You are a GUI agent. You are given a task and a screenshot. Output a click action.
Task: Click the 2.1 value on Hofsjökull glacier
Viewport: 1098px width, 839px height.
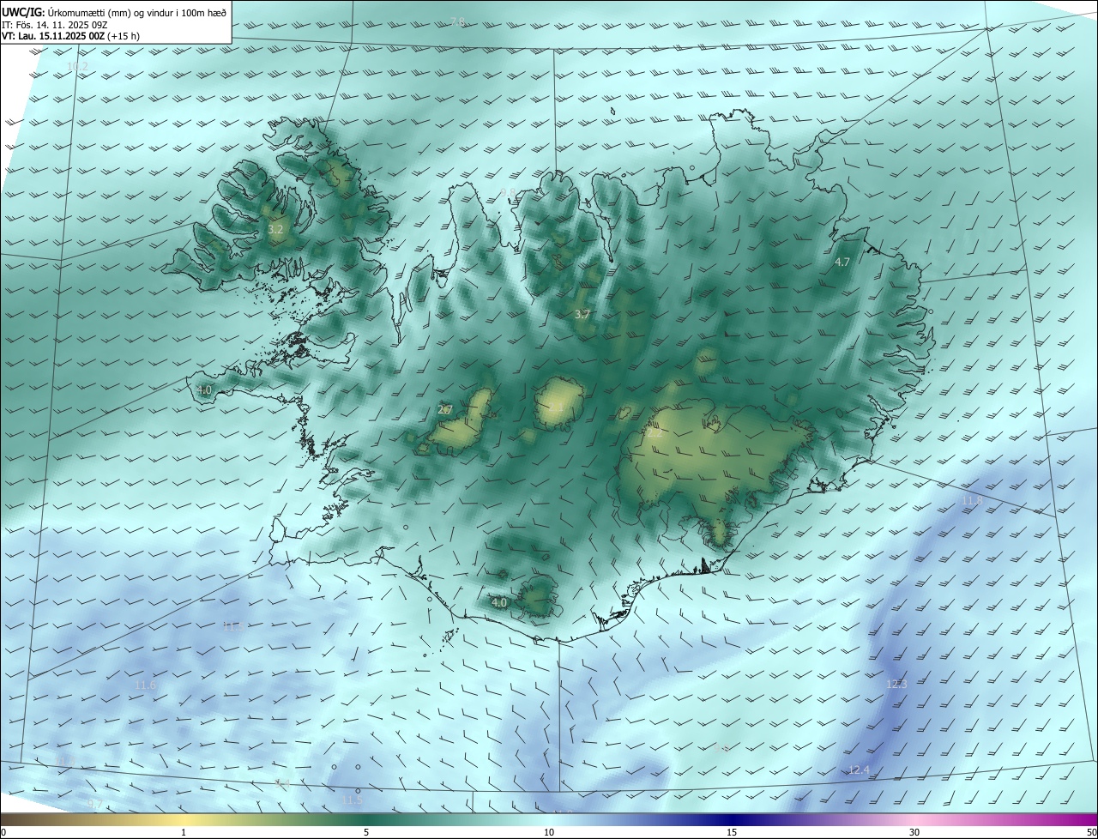tap(557, 408)
